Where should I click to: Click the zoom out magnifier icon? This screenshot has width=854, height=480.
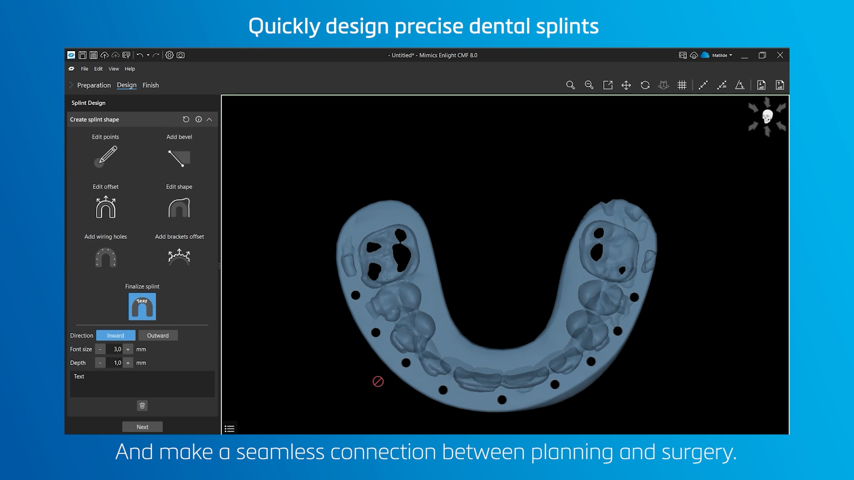tap(589, 85)
